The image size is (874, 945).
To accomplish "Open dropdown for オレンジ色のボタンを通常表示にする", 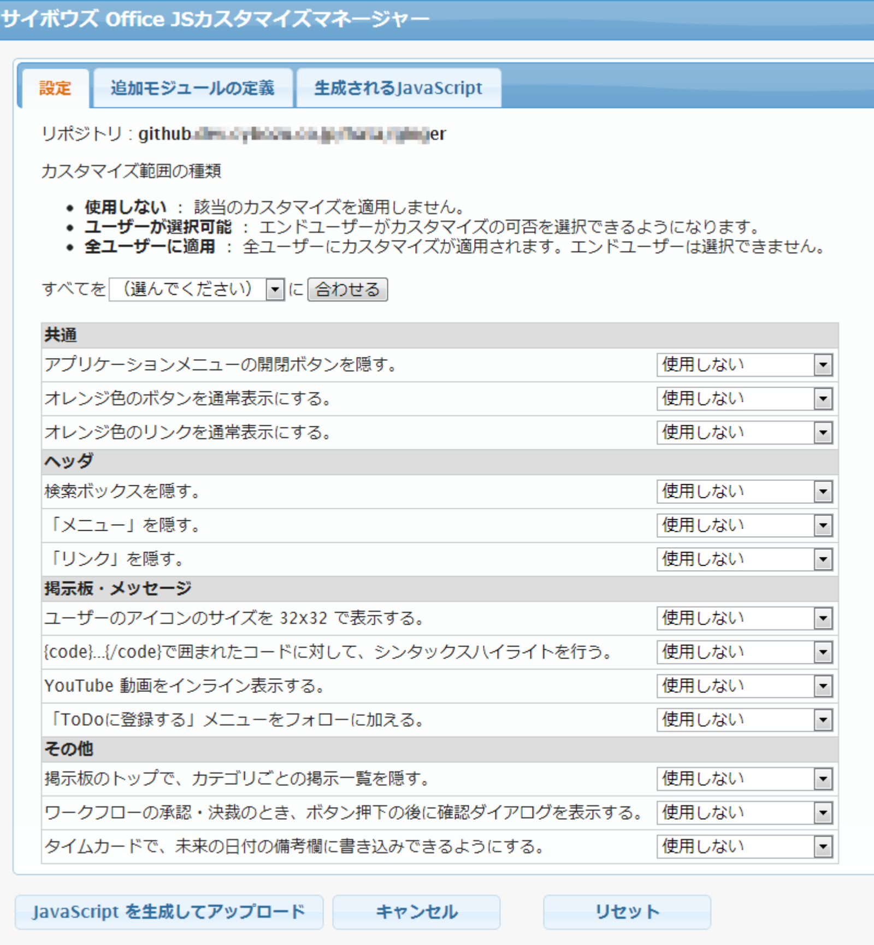I will pyautogui.click(x=745, y=398).
